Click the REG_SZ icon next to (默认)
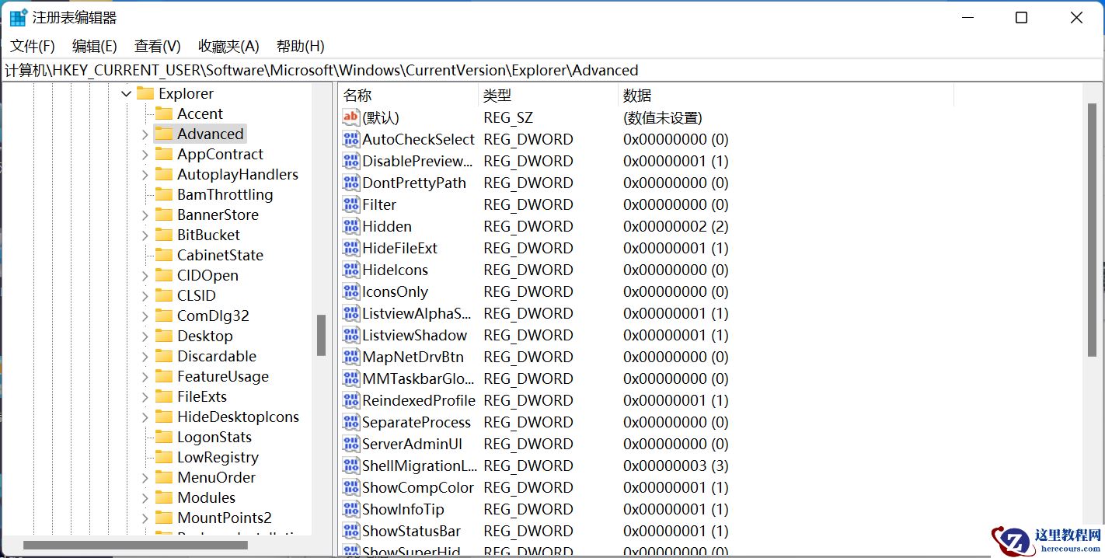Screen dimensions: 1105x558 point(350,117)
